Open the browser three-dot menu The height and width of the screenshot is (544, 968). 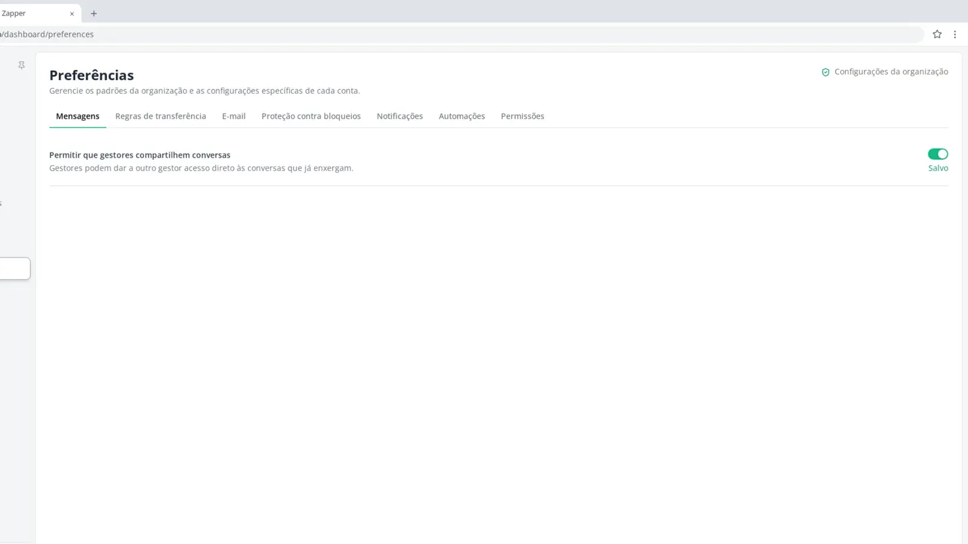tap(955, 34)
